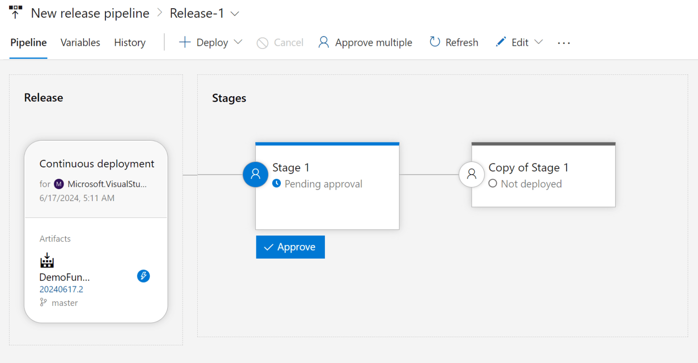
Task: Select Approve multiple from the toolbar
Action: coord(365,42)
